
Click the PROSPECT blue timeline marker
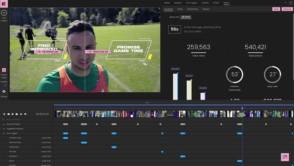pyautogui.click(x=183, y=156)
